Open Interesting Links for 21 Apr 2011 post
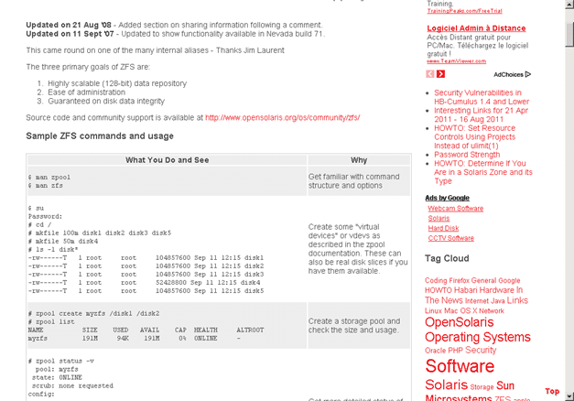 (x=481, y=114)
